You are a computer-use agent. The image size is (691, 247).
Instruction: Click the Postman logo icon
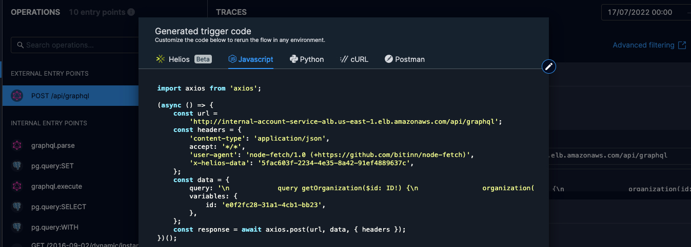(389, 59)
